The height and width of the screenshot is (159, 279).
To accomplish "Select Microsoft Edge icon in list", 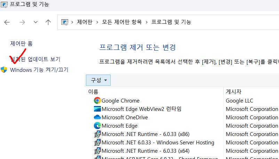I will click(97, 126).
